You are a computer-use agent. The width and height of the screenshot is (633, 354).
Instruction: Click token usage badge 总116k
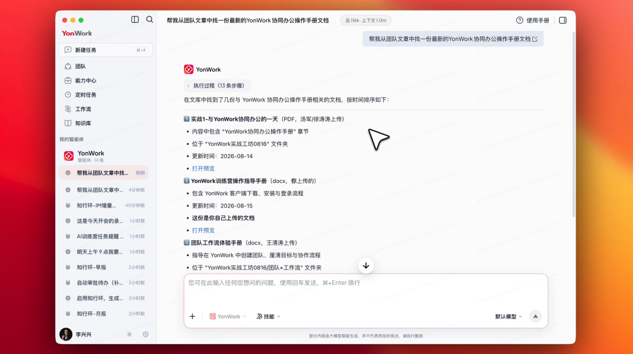click(x=366, y=20)
